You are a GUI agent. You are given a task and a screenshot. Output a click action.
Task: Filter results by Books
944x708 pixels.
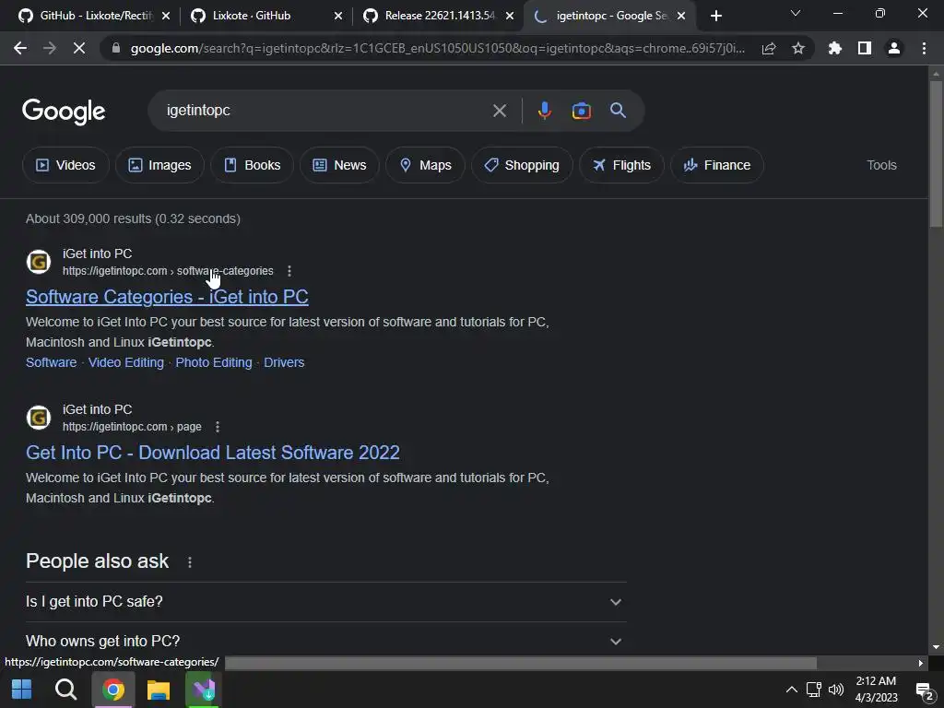coord(253,165)
